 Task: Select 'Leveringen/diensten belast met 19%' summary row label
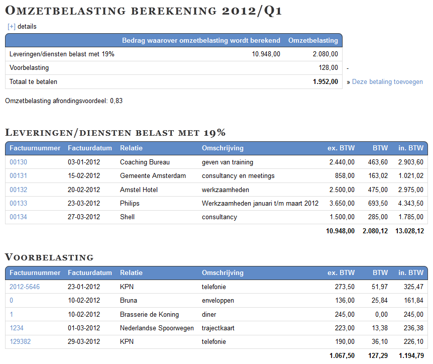(x=62, y=54)
